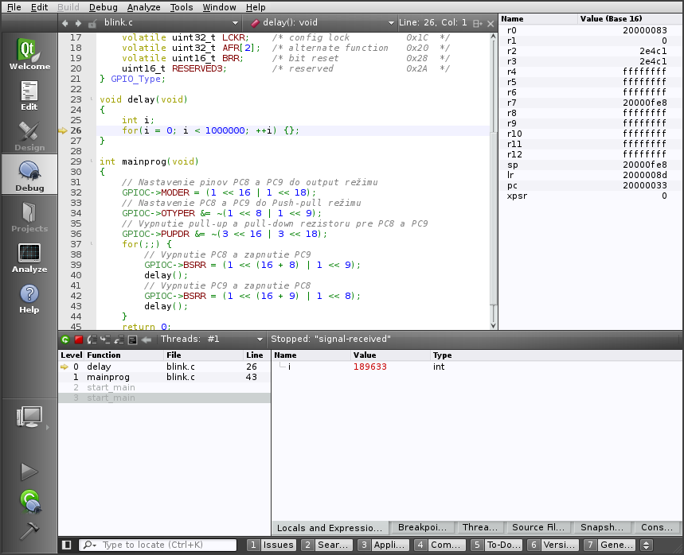Viewport: 684px width, 555px height.
Task: Open the File menu
Action: 14,7
